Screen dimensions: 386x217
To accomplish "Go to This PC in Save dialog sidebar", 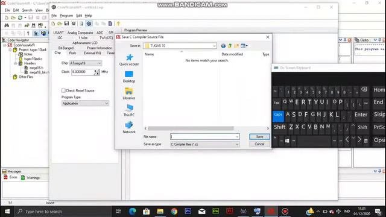I will click(129, 110).
